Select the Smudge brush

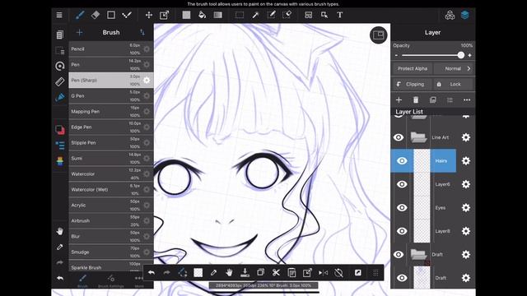[111, 252]
